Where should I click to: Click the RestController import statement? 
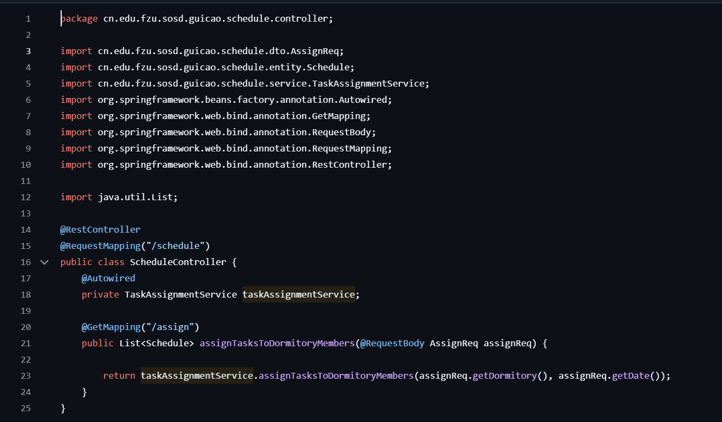pos(226,164)
